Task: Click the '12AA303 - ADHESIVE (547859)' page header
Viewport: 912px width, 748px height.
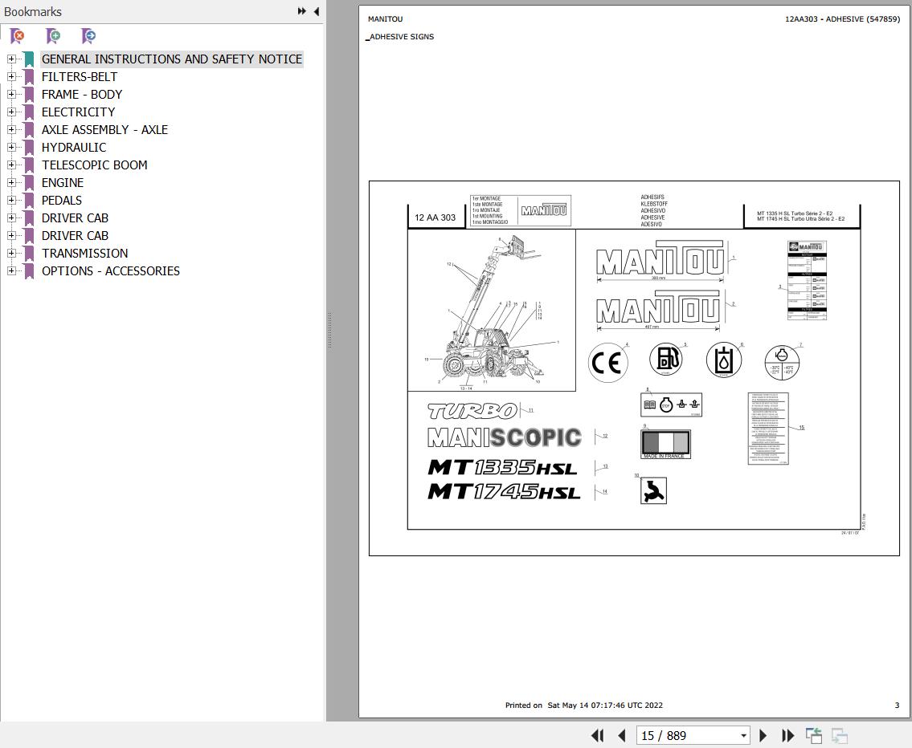Action: click(842, 19)
